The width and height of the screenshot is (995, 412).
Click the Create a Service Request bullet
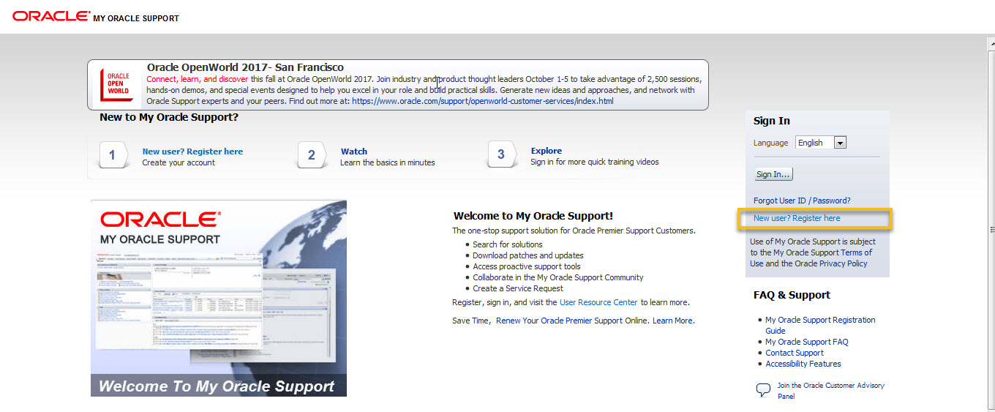[x=518, y=288]
